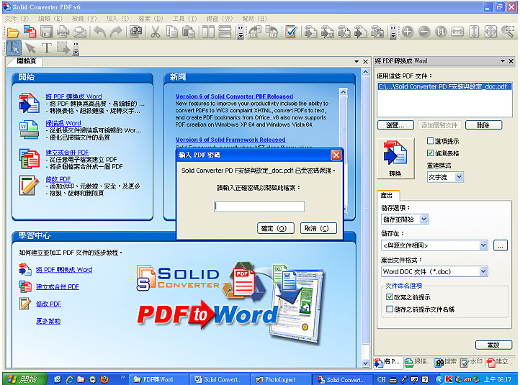Switch to the PDF轉Word taskbar folder
The width and height of the screenshot is (520, 385).
point(158,380)
